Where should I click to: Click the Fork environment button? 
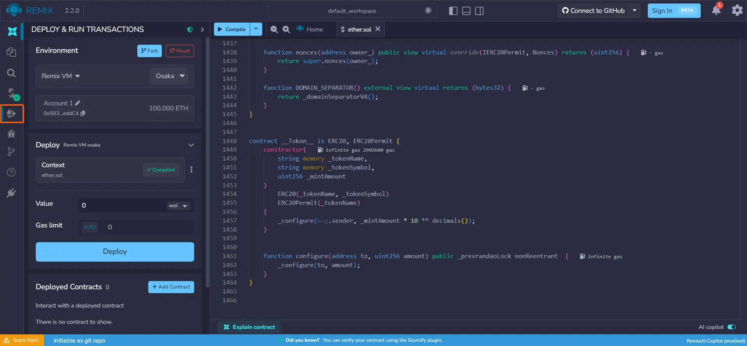coord(149,51)
